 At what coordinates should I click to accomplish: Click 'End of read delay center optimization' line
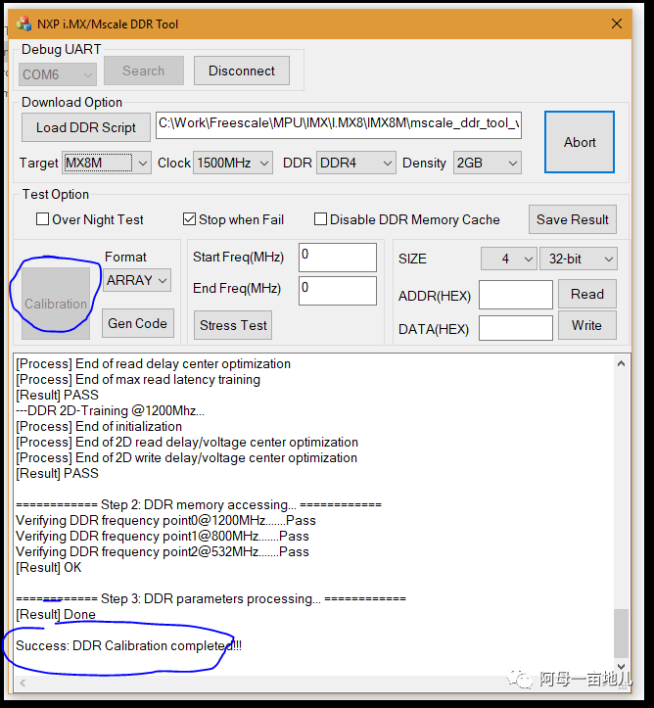(x=153, y=364)
